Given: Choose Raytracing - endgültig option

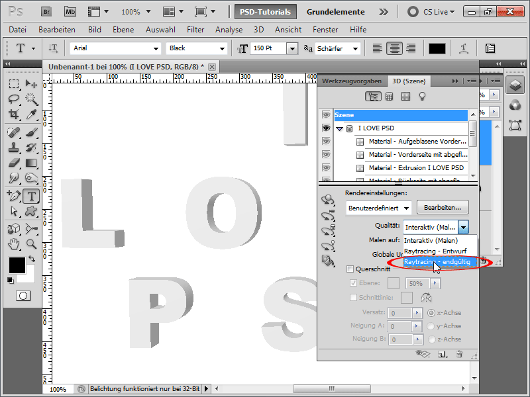Looking at the screenshot, I should [440, 262].
